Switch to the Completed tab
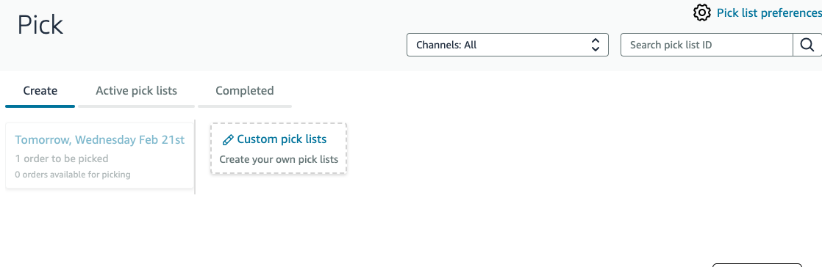This screenshot has width=822, height=267. (245, 91)
